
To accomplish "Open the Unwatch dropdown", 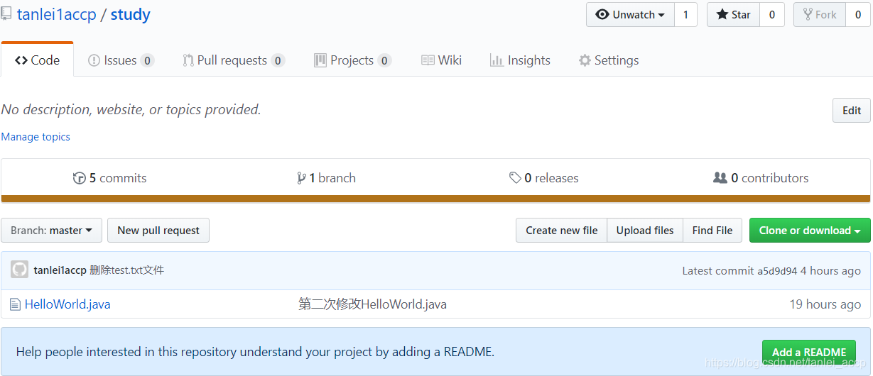I will pyautogui.click(x=630, y=15).
